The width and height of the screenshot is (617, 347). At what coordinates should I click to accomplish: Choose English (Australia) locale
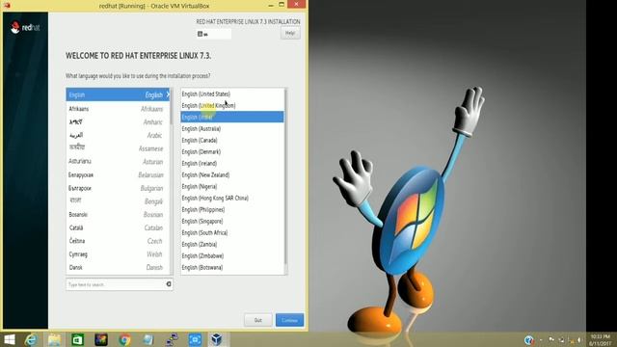(232, 128)
